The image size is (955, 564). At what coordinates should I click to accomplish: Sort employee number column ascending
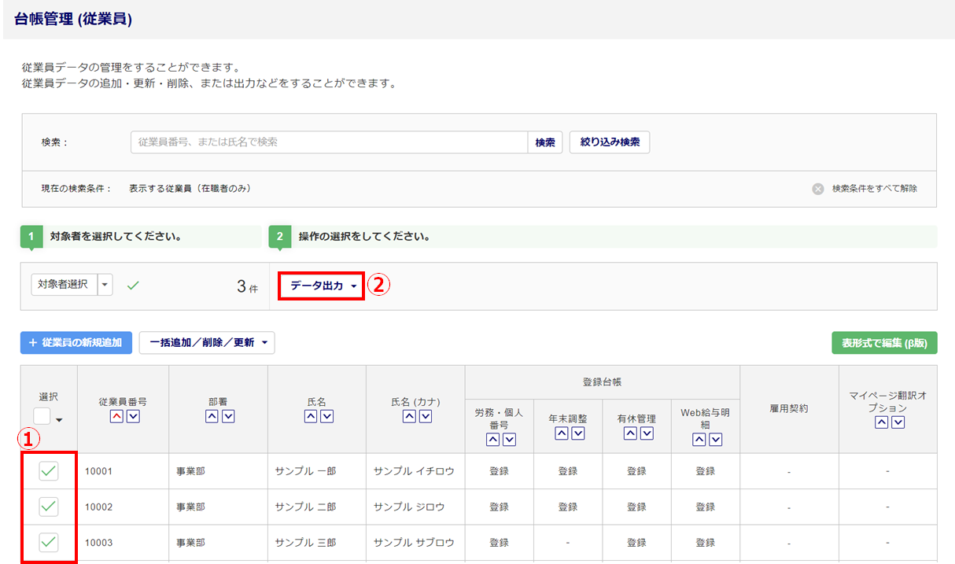point(116,416)
